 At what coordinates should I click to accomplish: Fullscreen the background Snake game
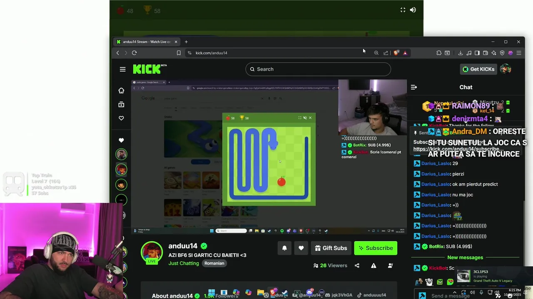(x=403, y=10)
